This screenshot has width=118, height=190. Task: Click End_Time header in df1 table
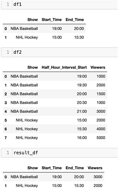75,20
